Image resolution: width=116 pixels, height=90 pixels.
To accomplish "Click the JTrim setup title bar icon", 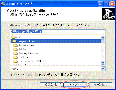I will 3,4.
